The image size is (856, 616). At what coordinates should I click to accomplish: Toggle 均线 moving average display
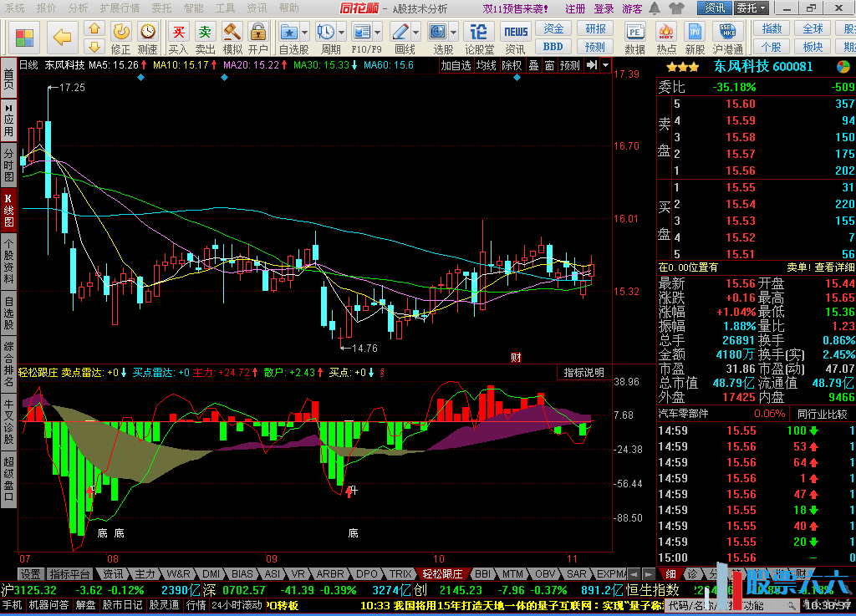pos(487,65)
